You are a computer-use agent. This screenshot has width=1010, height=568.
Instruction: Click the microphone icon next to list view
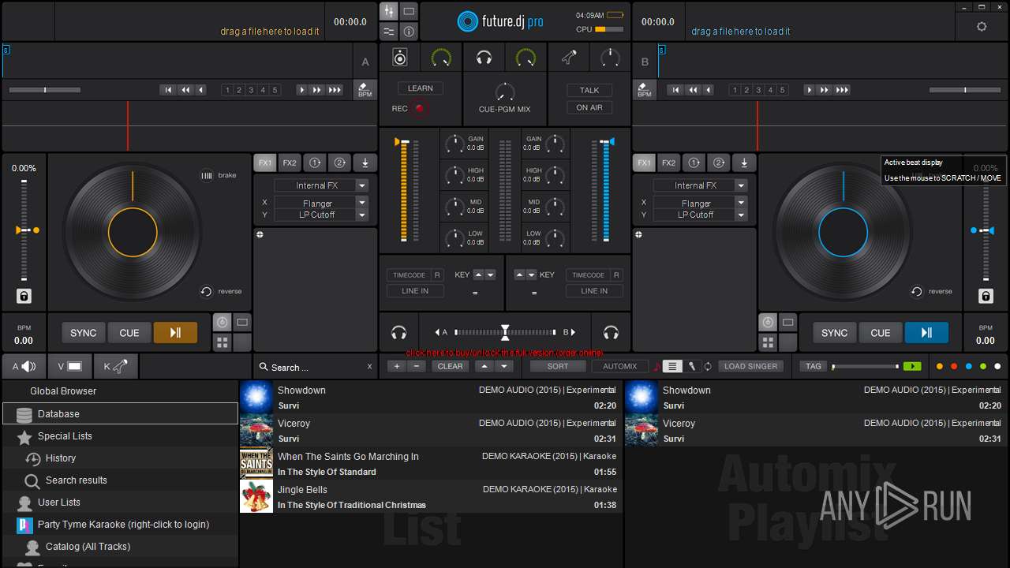tap(692, 366)
